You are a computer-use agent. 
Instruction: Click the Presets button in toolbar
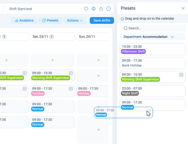coord(50,20)
